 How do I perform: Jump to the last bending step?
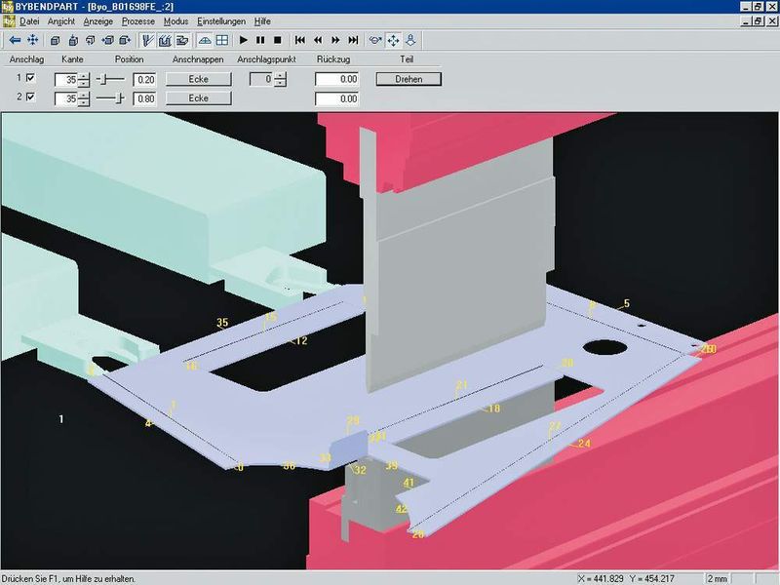[353, 40]
